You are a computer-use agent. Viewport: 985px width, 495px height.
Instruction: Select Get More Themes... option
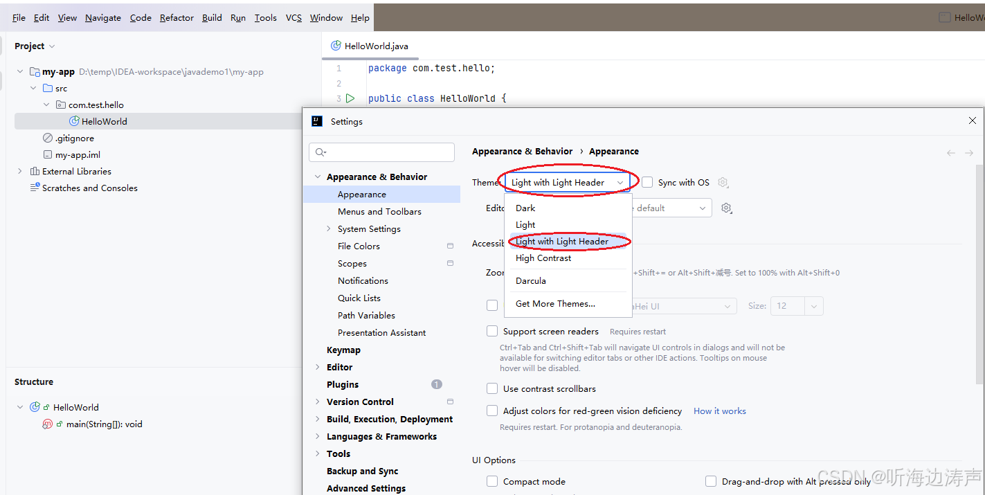pyautogui.click(x=568, y=303)
